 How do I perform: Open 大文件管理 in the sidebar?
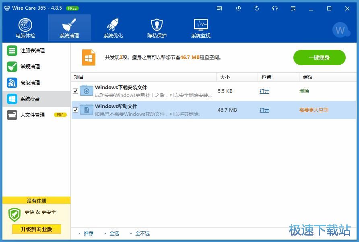click(36, 115)
